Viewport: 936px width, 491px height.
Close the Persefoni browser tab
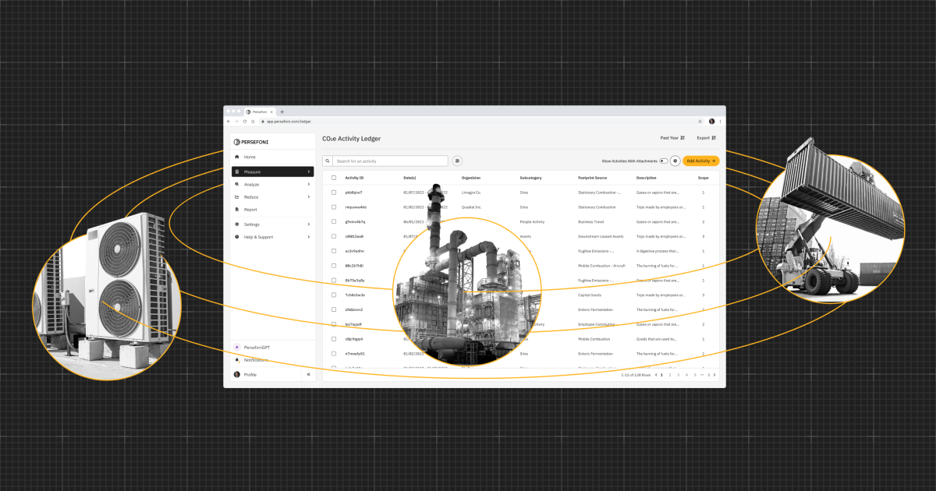point(273,111)
